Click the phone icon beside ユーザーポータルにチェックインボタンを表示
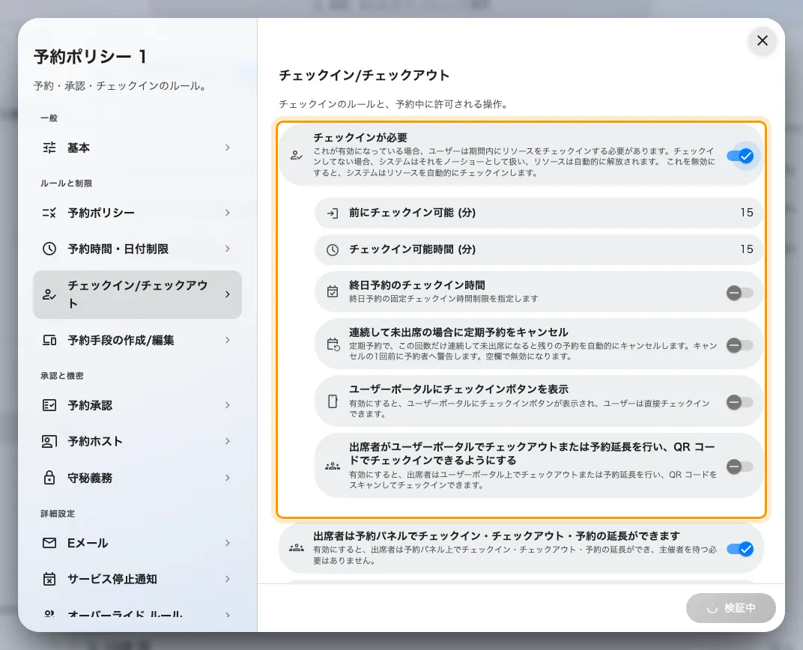This screenshot has height=650, width=803. (x=333, y=401)
